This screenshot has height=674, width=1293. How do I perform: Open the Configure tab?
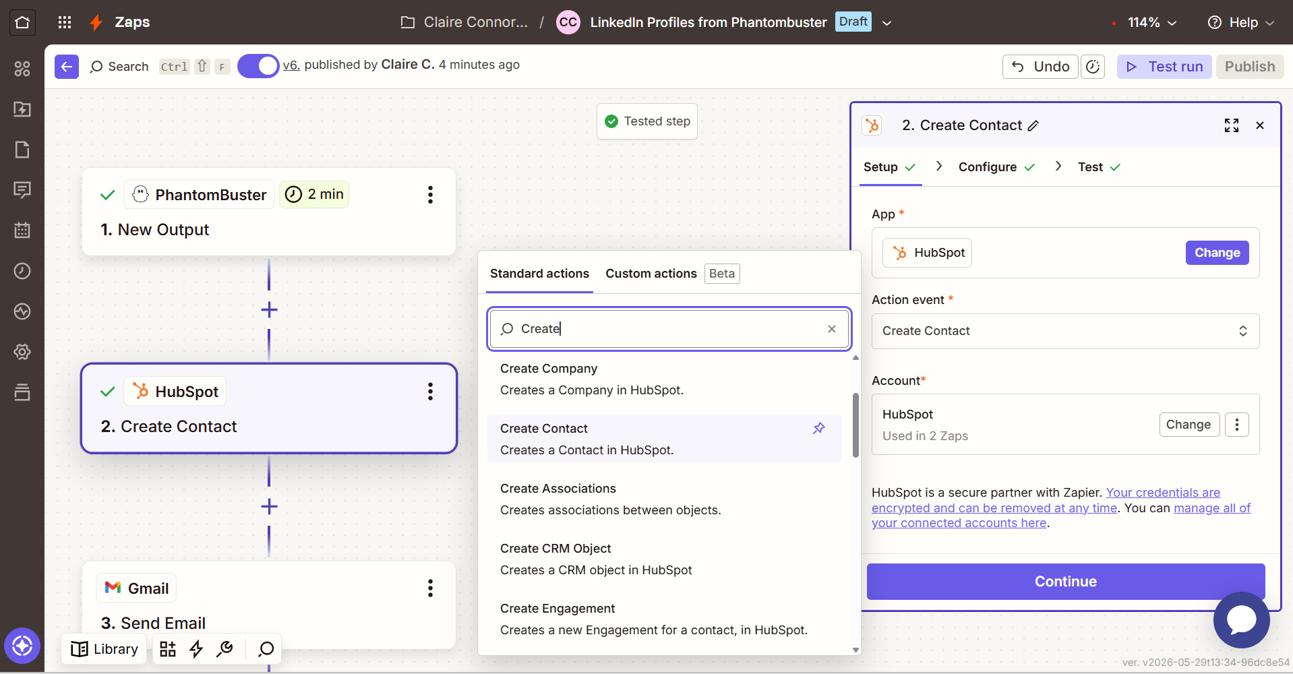996,167
